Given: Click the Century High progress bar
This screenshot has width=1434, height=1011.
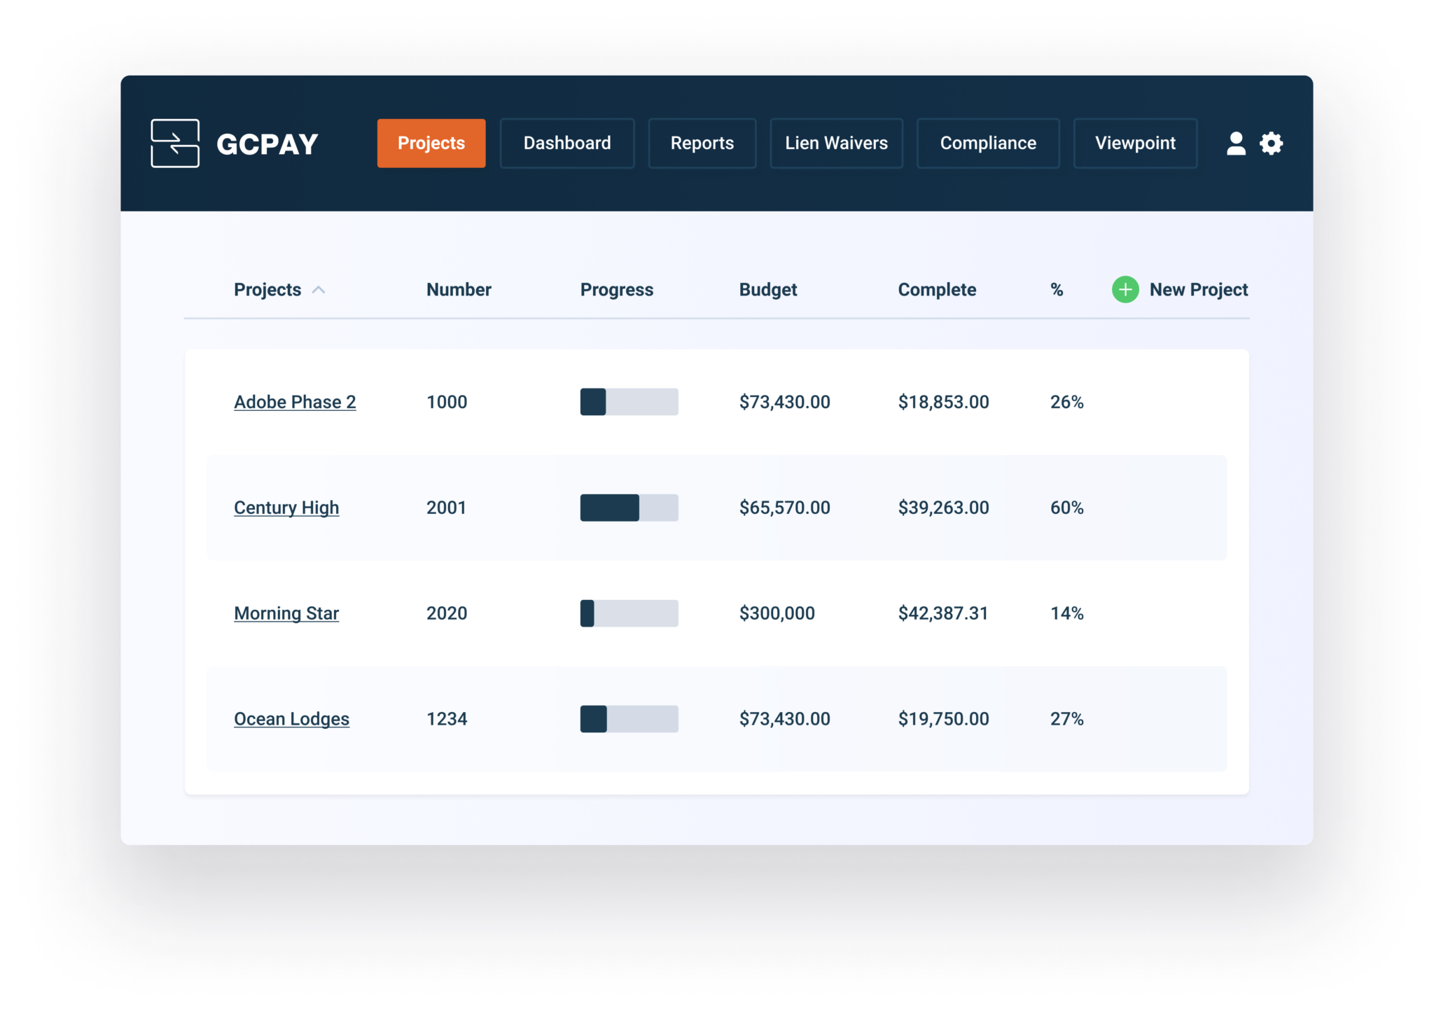Looking at the screenshot, I should point(629,508).
